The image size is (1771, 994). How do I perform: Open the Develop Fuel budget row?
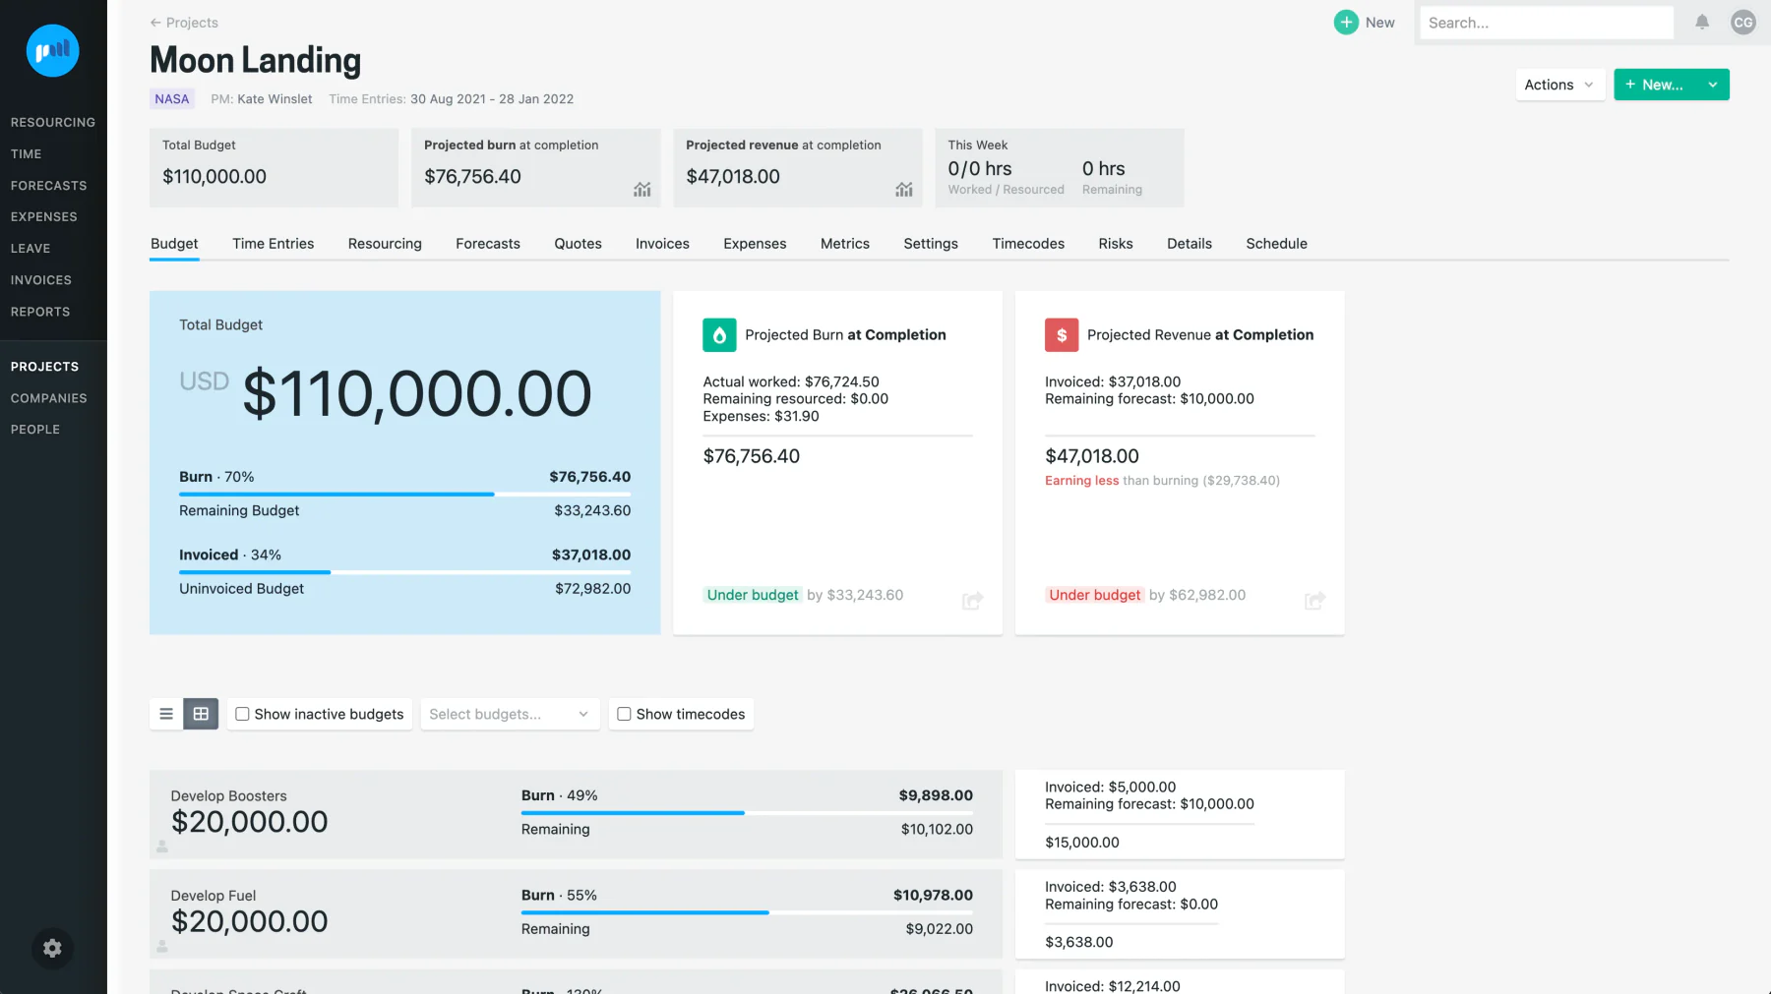coord(576,913)
